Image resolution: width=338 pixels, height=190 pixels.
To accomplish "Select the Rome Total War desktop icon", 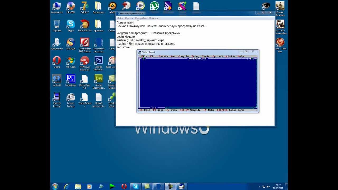I will pos(280,45).
